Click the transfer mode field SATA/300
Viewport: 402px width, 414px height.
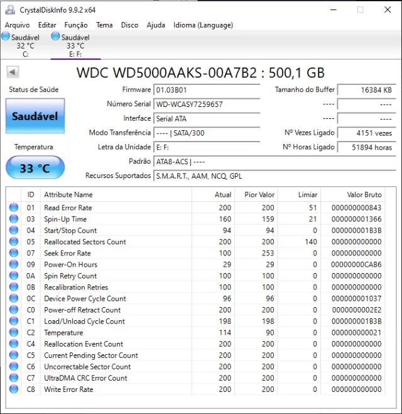click(x=207, y=133)
